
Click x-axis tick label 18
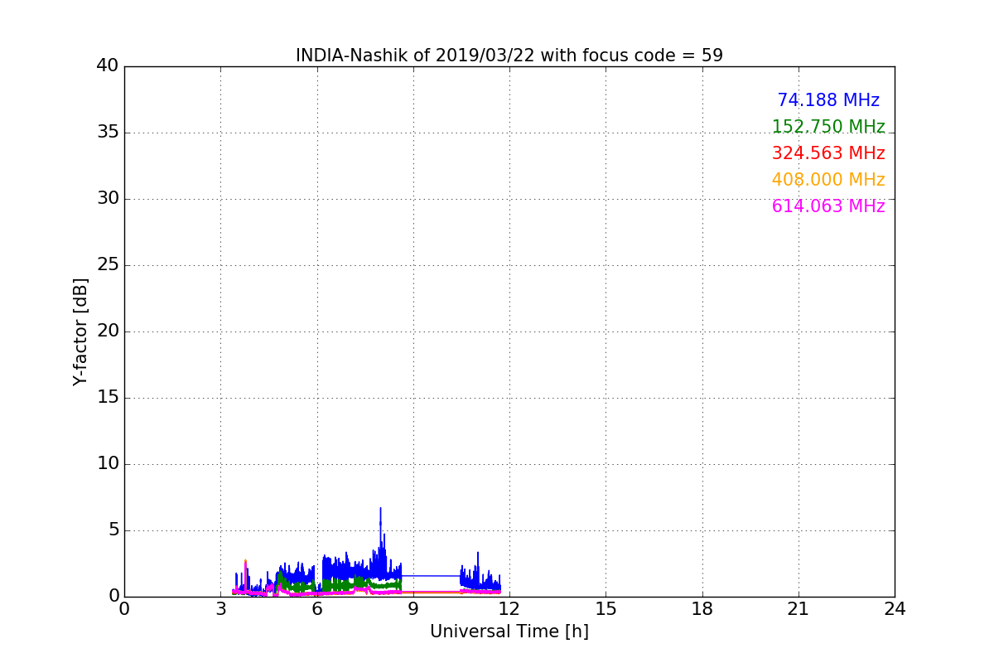pos(702,609)
